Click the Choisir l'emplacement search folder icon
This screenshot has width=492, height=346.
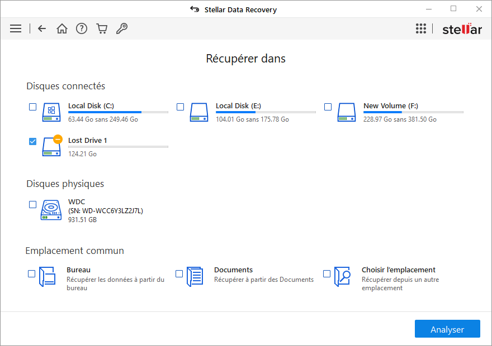tap(342, 276)
